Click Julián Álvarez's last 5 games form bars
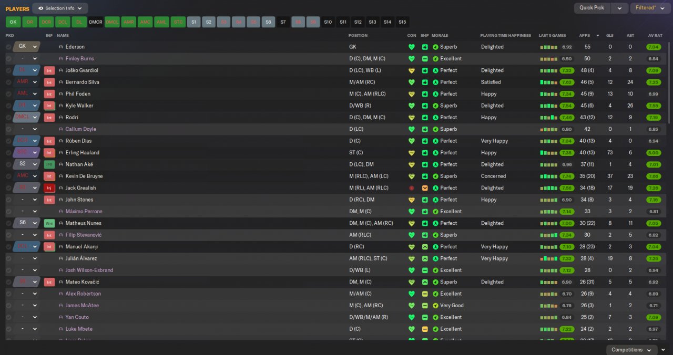The height and width of the screenshot is (355, 673). click(x=548, y=258)
